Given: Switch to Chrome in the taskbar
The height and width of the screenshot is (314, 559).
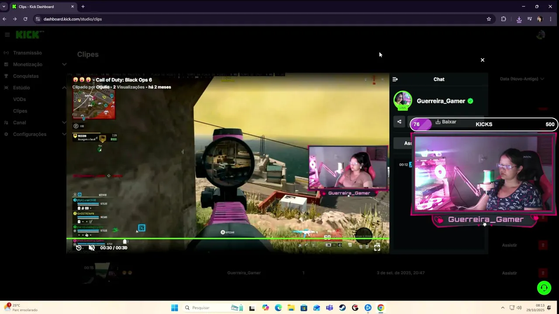Looking at the screenshot, I should [381, 308].
